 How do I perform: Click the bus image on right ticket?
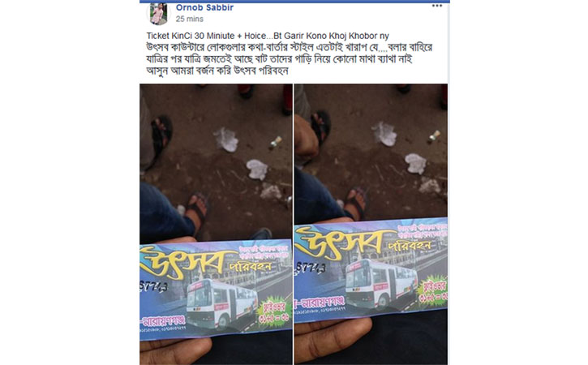381,283
